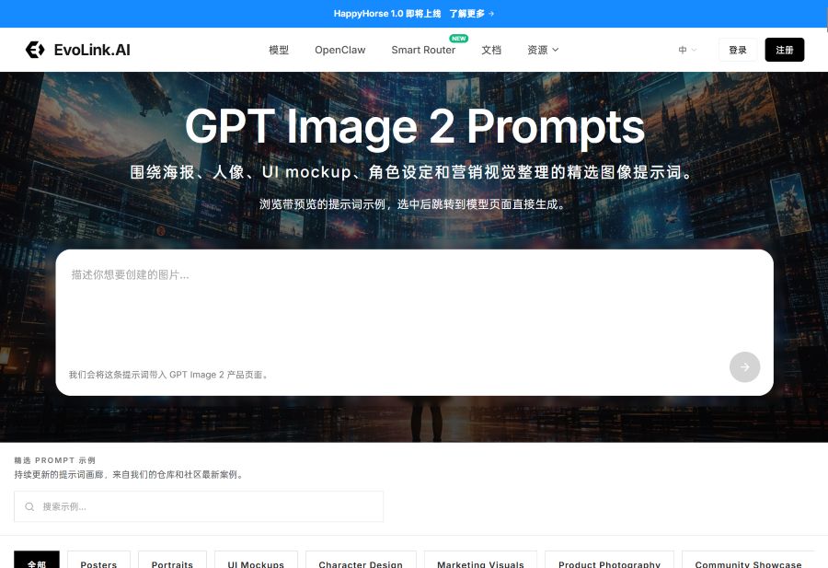828x568 pixels.
Task: Enable the UI Mockups filter
Action: point(256,562)
